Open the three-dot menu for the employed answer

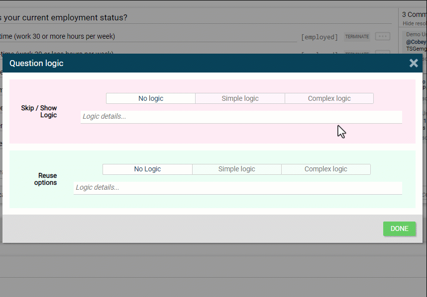tap(382, 37)
